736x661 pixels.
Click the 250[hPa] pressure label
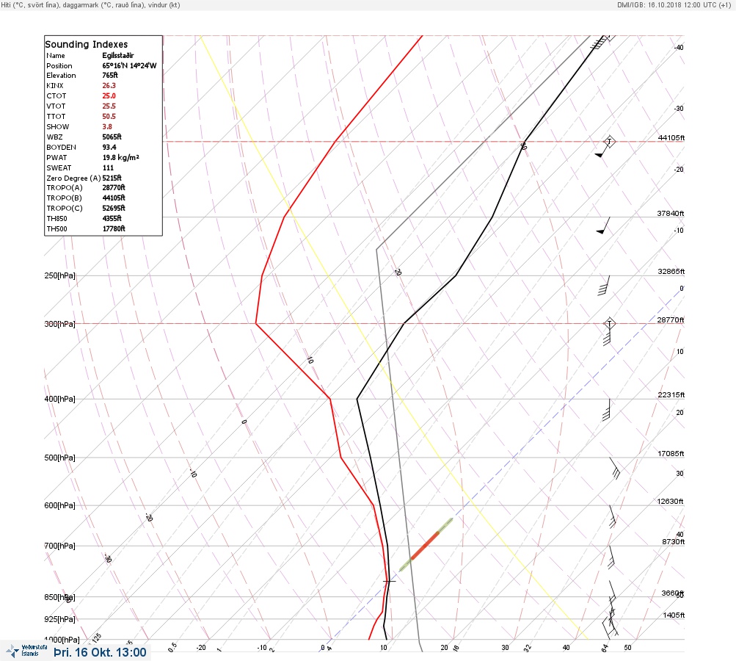59,275
